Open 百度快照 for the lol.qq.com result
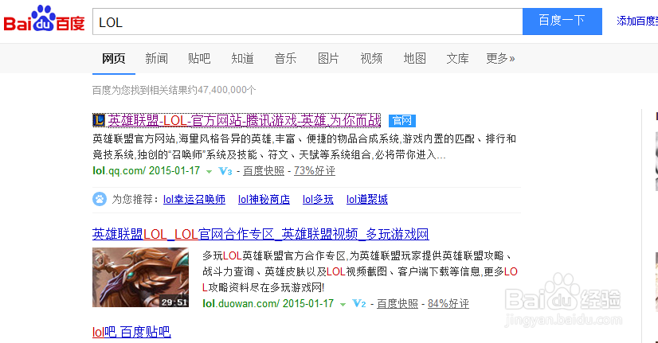 click(x=264, y=171)
